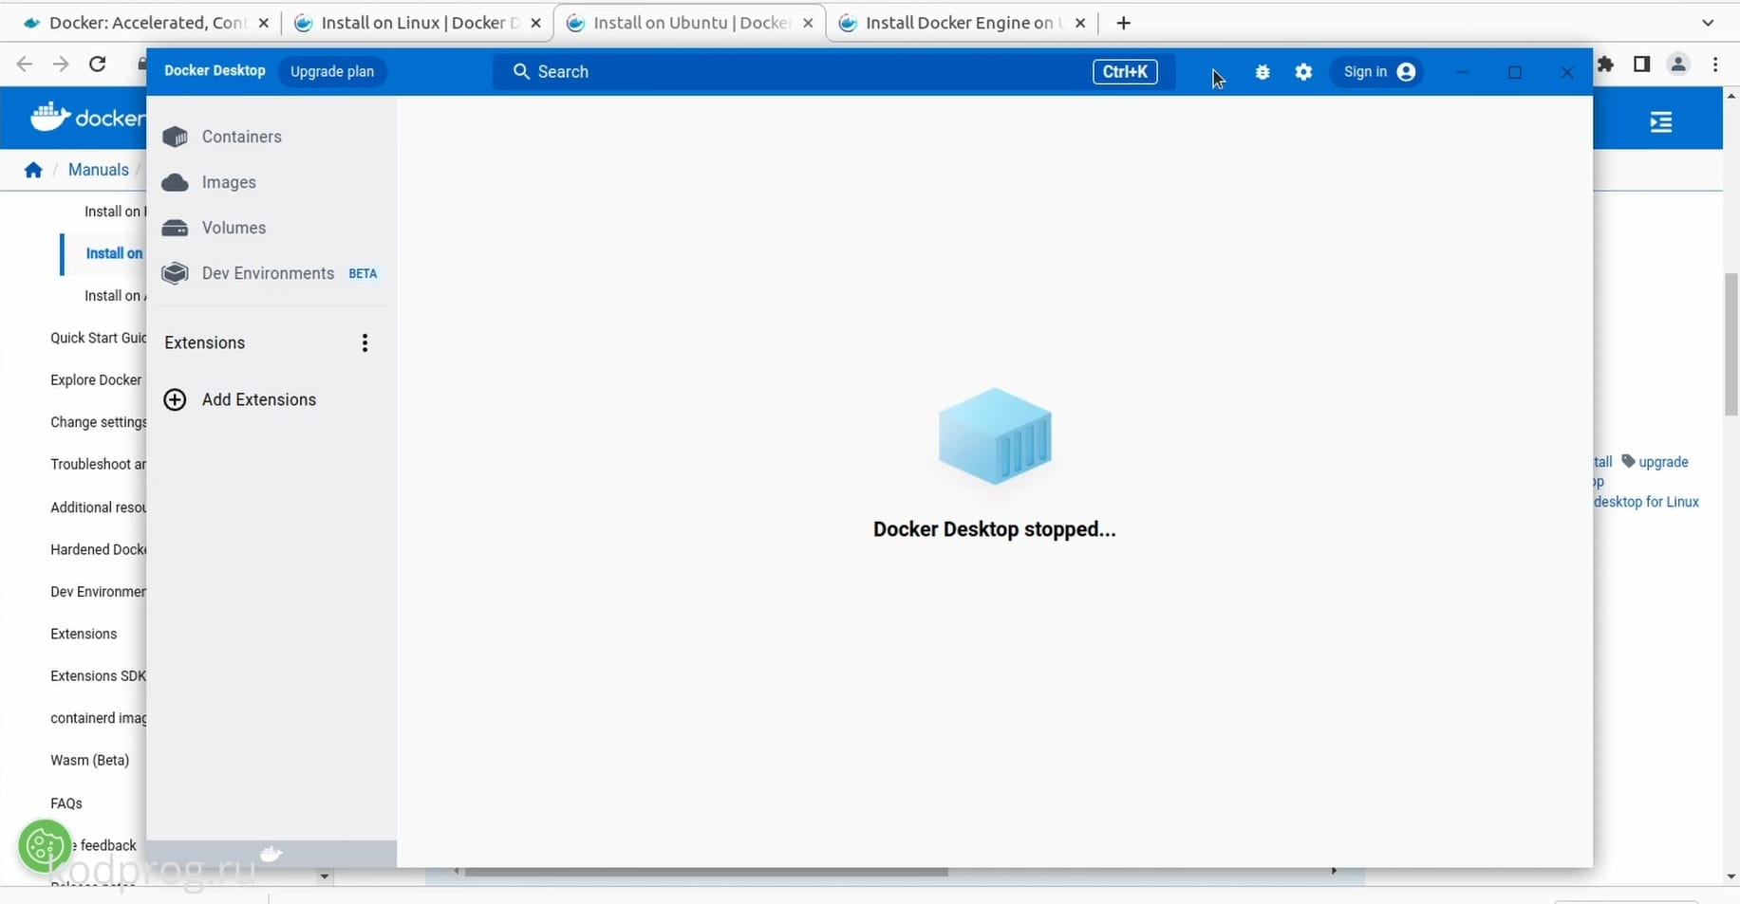Toggle the browser side panel icon
Screen dimensions: 1740x904
(1641, 64)
